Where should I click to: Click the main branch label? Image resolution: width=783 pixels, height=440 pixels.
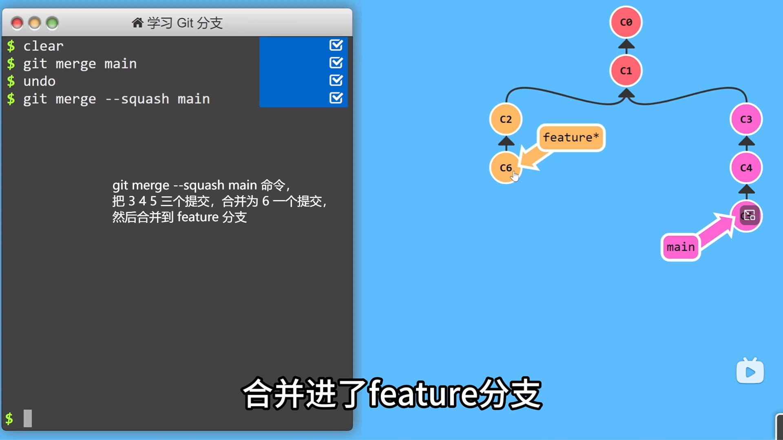click(x=680, y=247)
